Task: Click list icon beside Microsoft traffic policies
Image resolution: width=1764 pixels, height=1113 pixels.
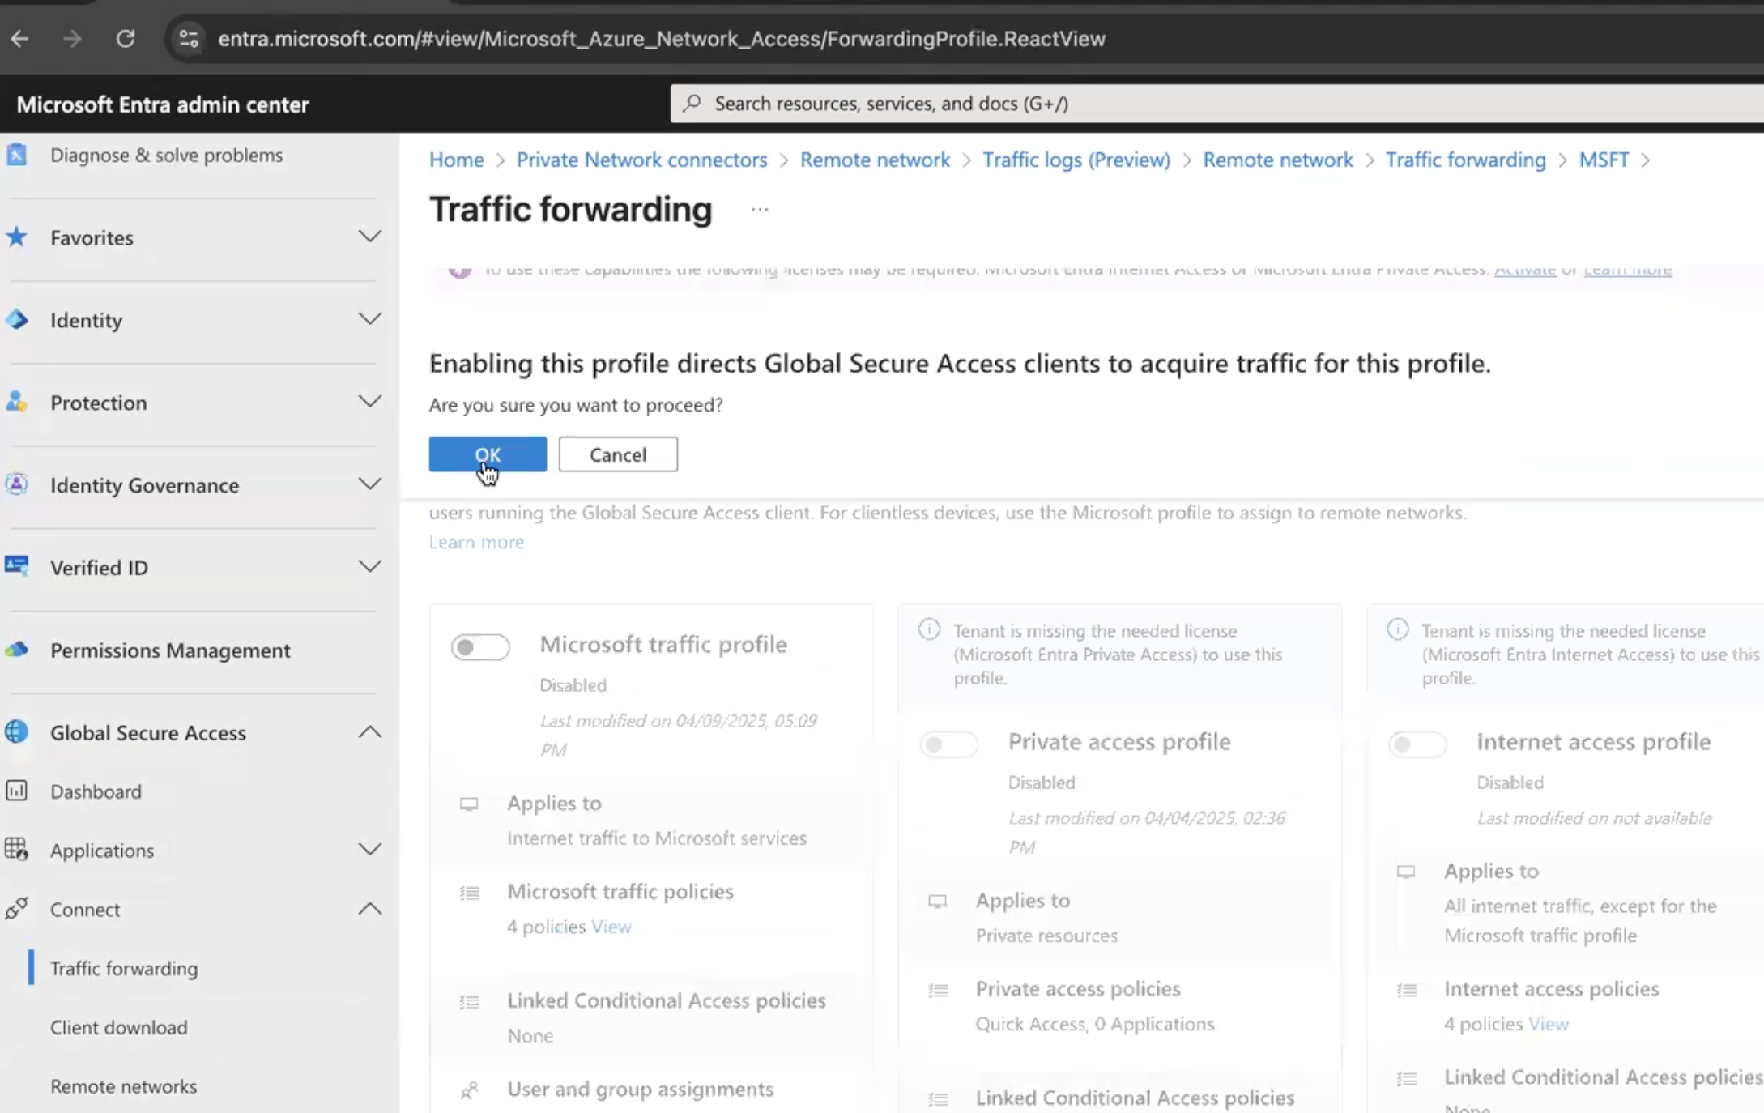Action: pyautogui.click(x=470, y=893)
